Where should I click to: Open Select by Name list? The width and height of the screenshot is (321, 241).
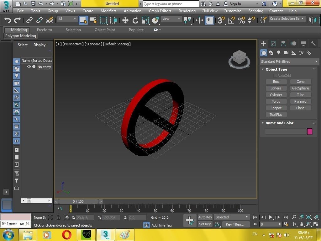(93, 20)
